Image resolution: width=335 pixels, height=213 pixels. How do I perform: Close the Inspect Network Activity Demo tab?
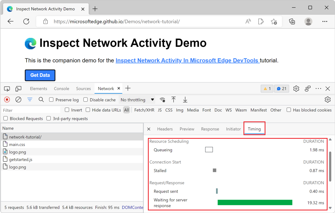(x=83, y=9)
